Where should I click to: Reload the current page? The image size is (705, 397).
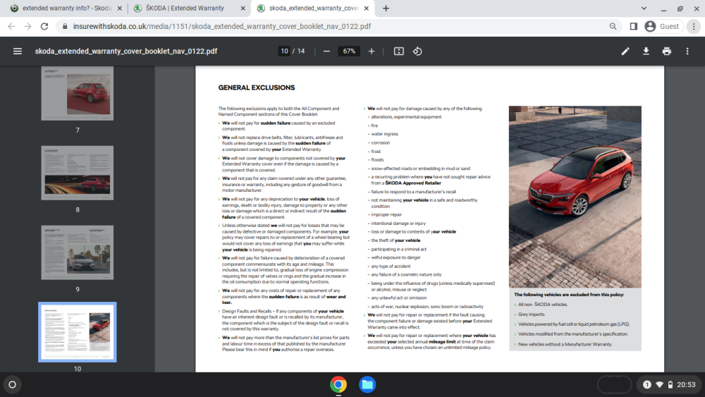pyautogui.click(x=44, y=27)
